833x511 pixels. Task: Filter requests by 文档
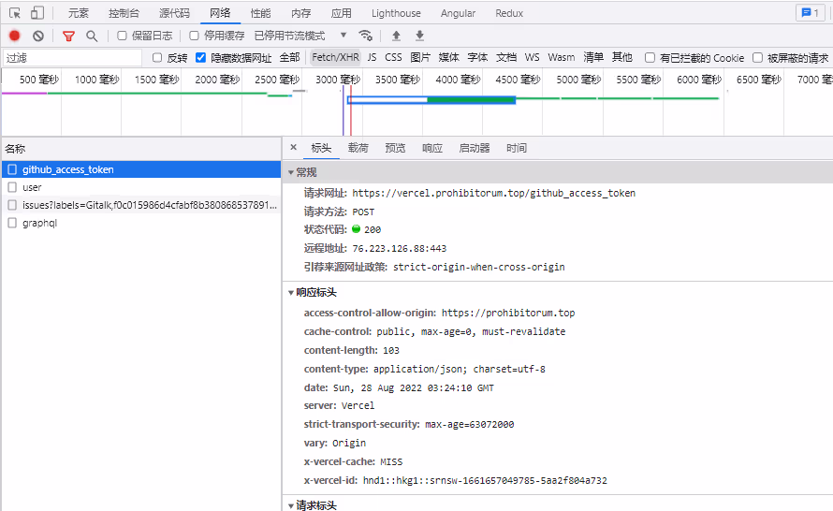point(506,57)
